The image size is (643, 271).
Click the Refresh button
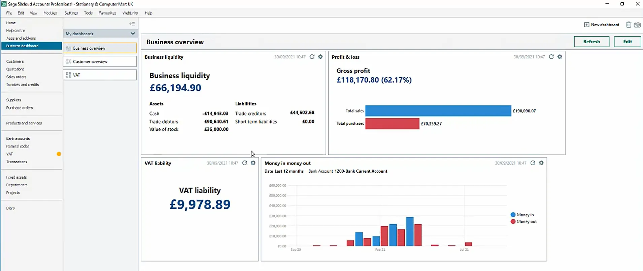(x=591, y=42)
